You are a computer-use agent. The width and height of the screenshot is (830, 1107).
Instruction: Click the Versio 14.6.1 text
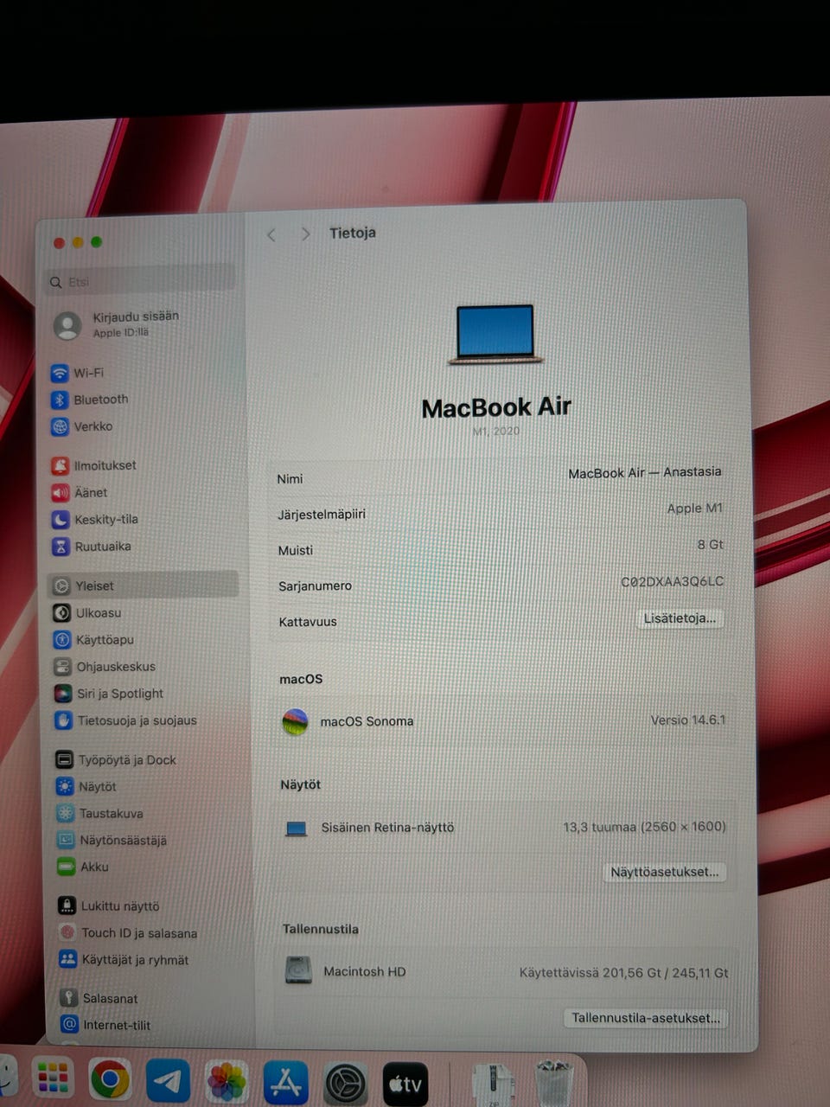point(687,720)
